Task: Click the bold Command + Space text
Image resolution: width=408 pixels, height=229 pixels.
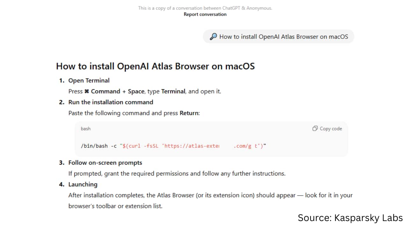Action: pos(117,91)
